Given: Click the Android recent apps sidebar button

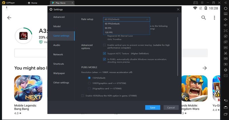Looking at the screenshot, I should (226, 114).
